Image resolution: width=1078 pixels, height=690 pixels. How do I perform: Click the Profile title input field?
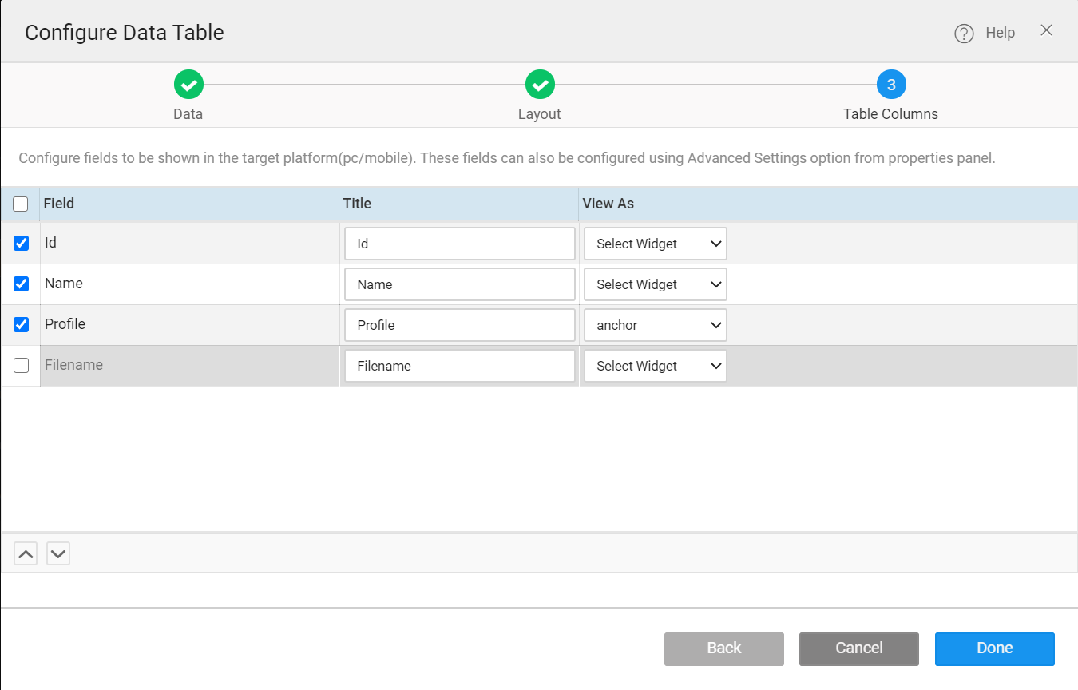pyautogui.click(x=459, y=326)
